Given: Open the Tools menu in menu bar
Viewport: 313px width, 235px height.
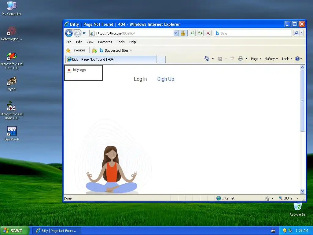Looking at the screenshot, I should (x=121, y=42).
